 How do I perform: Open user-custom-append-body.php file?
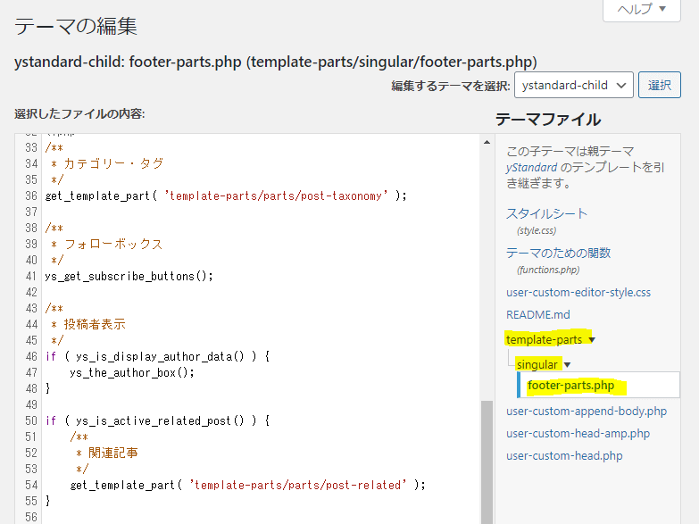click(x=587, y=412)
